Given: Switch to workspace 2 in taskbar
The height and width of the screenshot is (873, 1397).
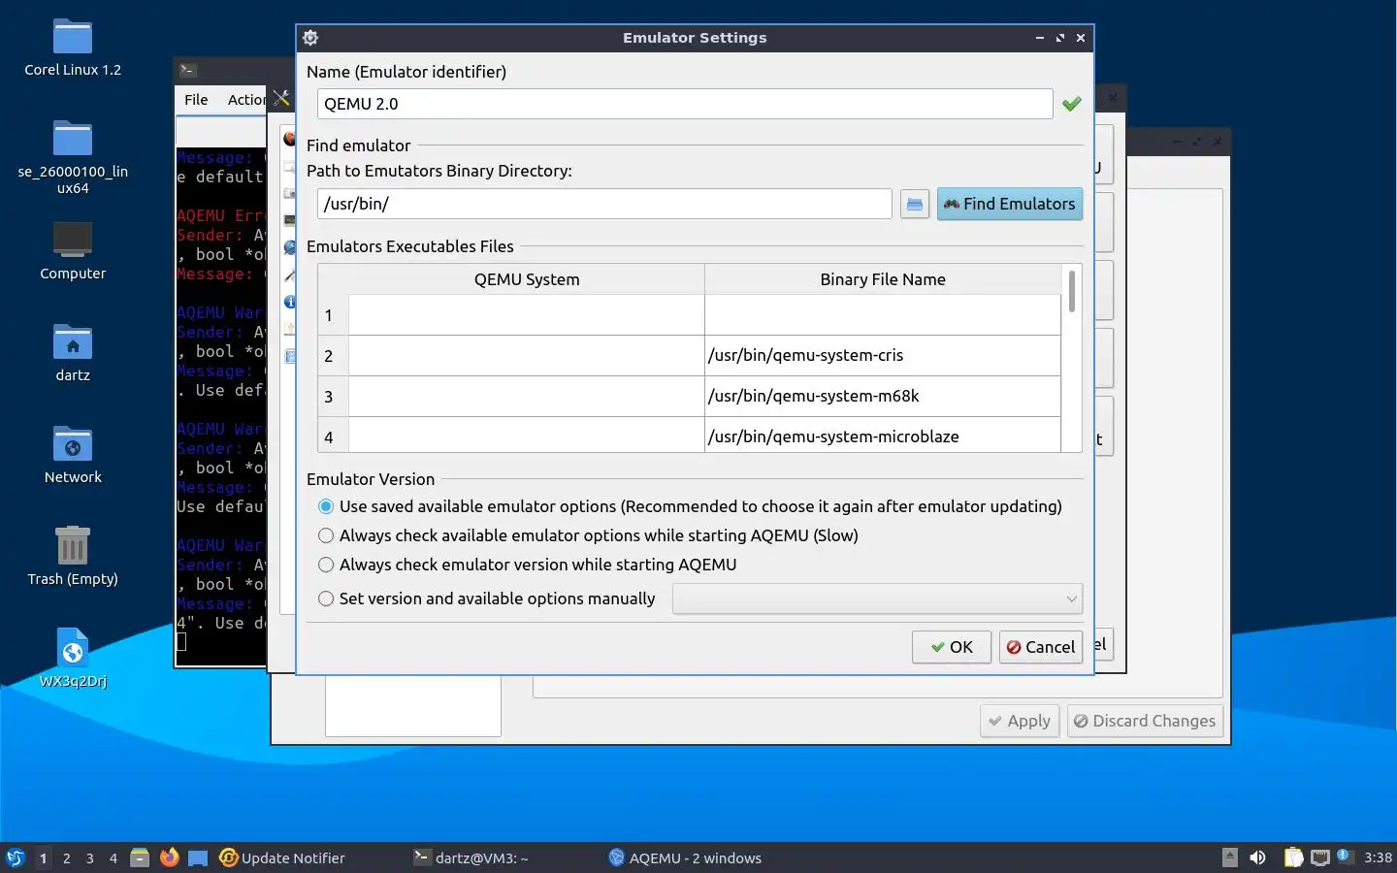Looking at the screenshot, I should coord(66,858).
